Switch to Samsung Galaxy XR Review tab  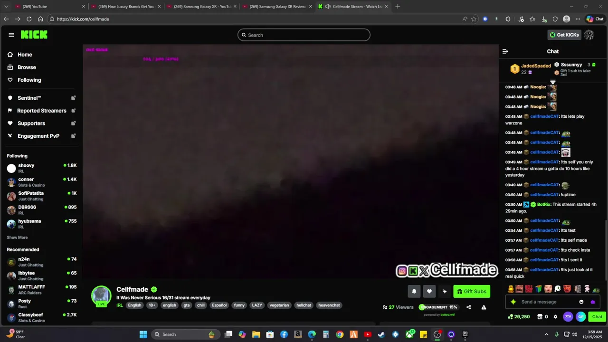tap(277, 7)
